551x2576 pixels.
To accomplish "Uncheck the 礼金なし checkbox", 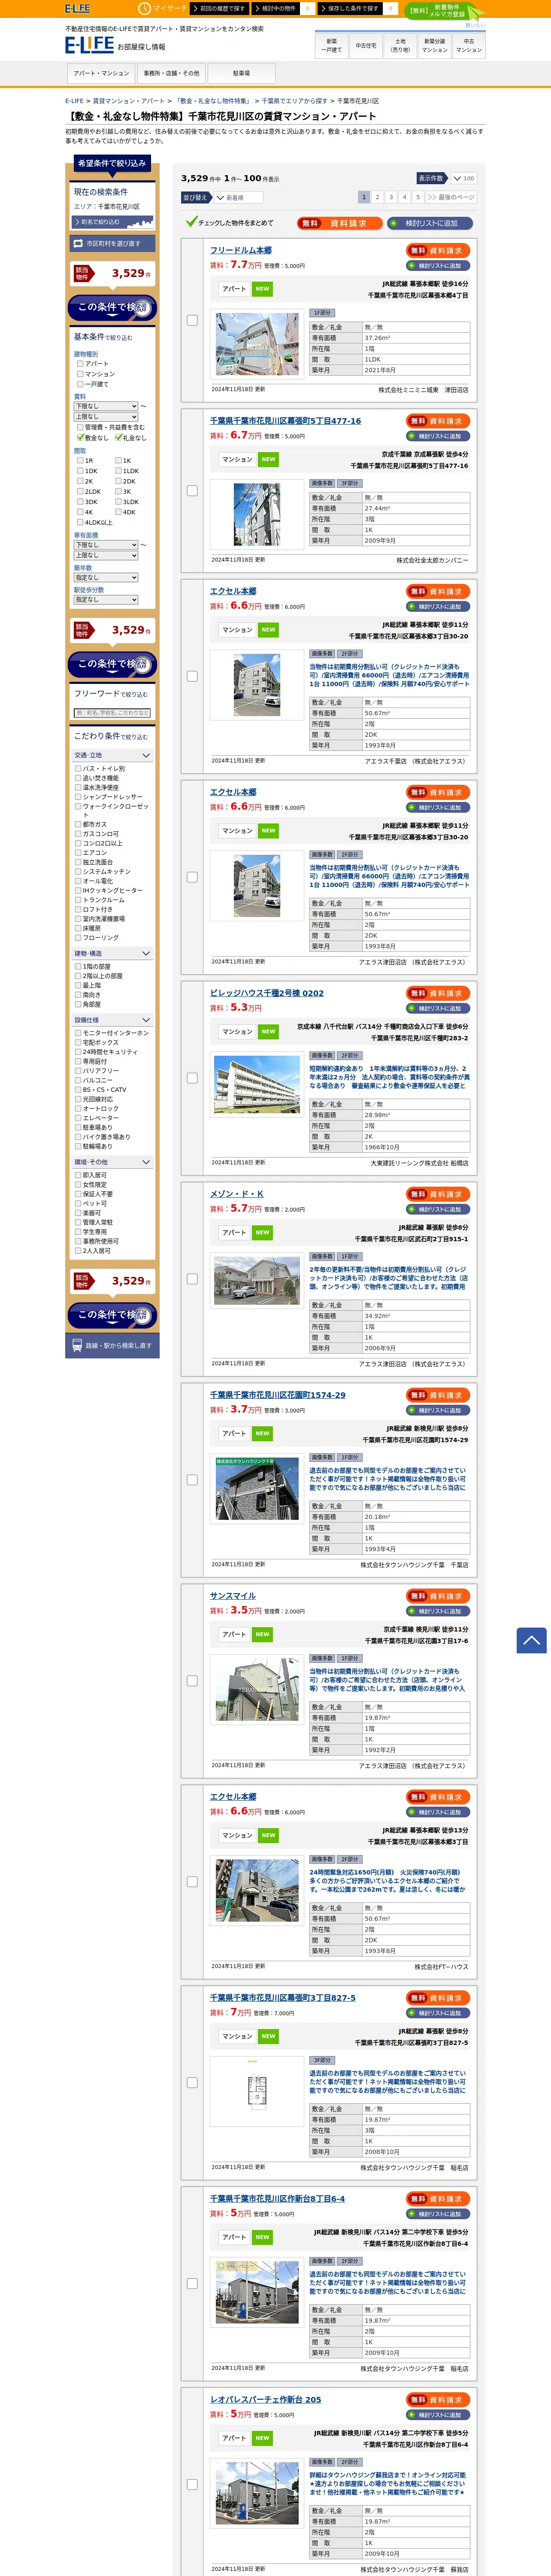I will click(x=118, y=437).
